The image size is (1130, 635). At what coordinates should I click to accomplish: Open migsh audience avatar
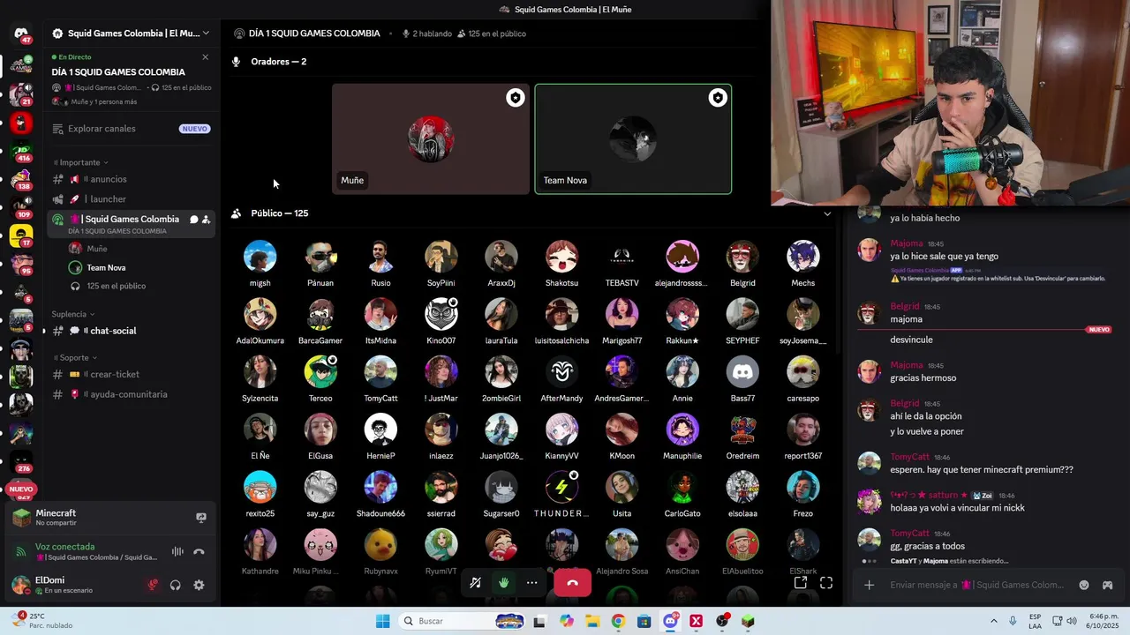[x=260, y=257]
